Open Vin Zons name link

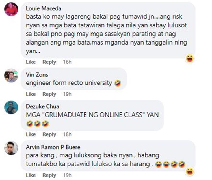[37, 75]
